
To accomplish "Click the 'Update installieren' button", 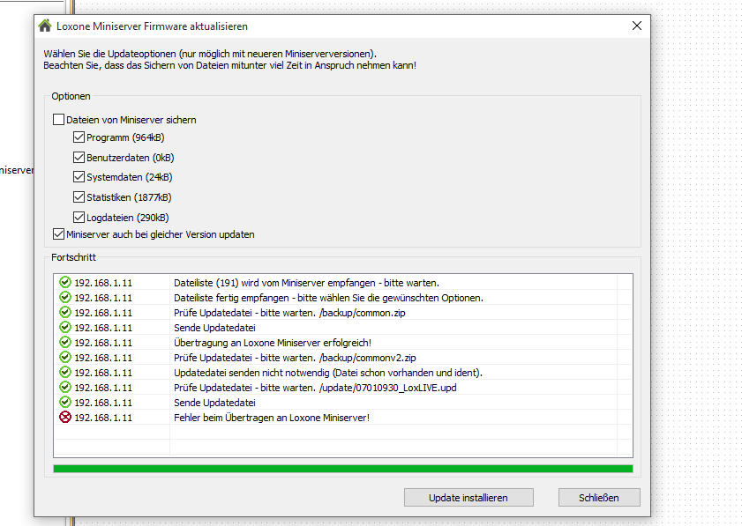I will point(468,498).
